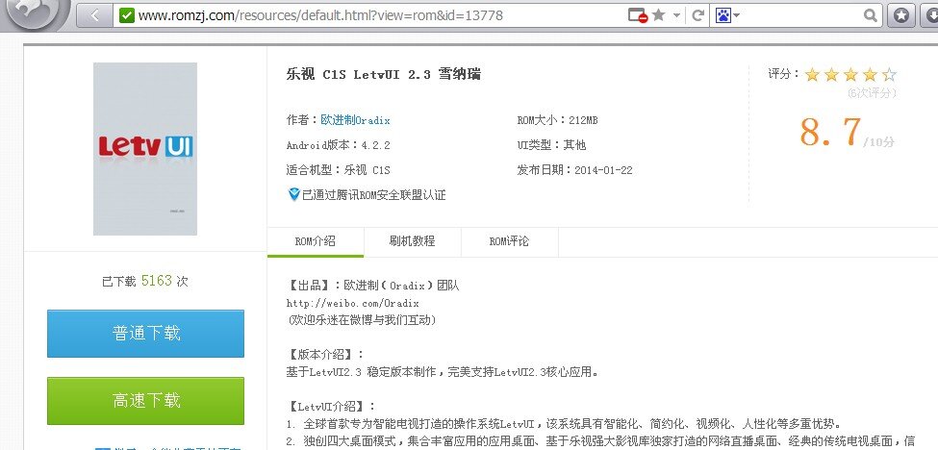Select the 适合机型 乐视 C1S text
Viewport: 938px width, 450px height.
point(338,170)
